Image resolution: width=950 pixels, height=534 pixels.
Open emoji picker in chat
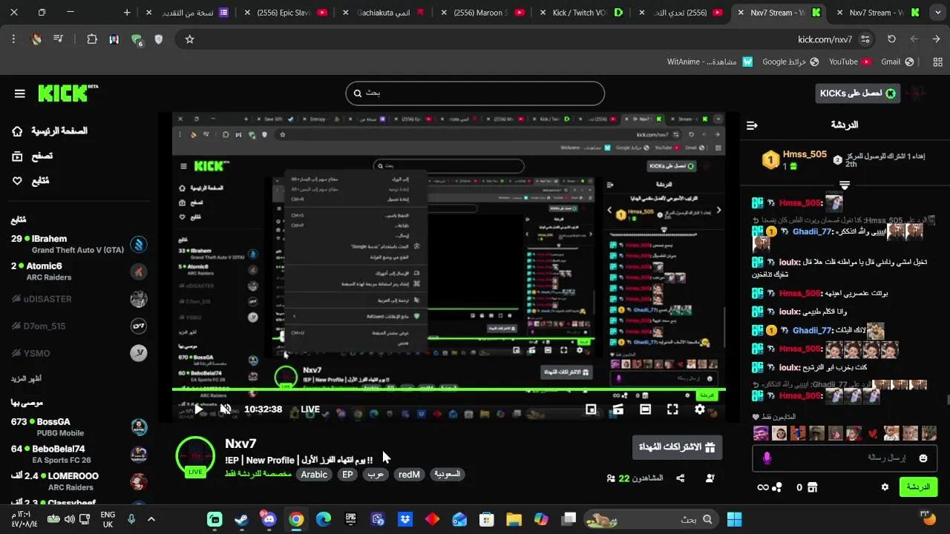coord(923,458)
